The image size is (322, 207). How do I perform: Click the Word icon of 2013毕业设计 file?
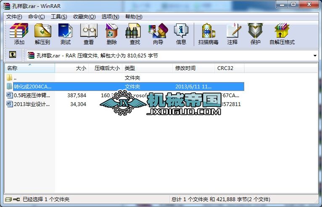[x=9, y=104]
